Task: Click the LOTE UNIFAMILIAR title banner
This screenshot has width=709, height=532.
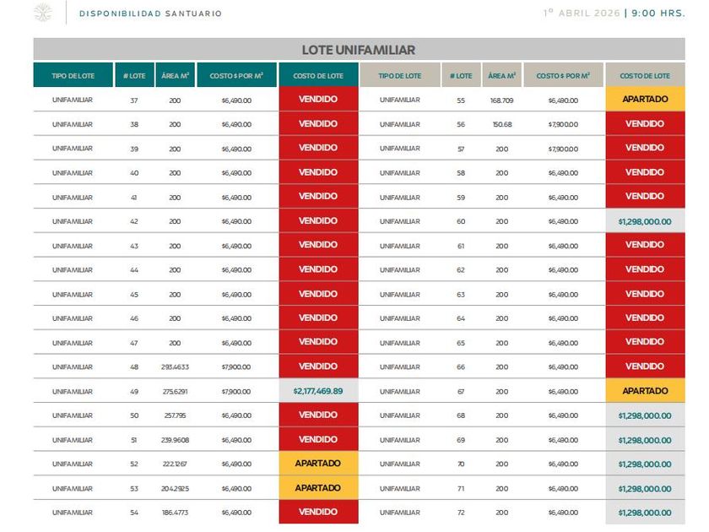Action: (359, 49)
